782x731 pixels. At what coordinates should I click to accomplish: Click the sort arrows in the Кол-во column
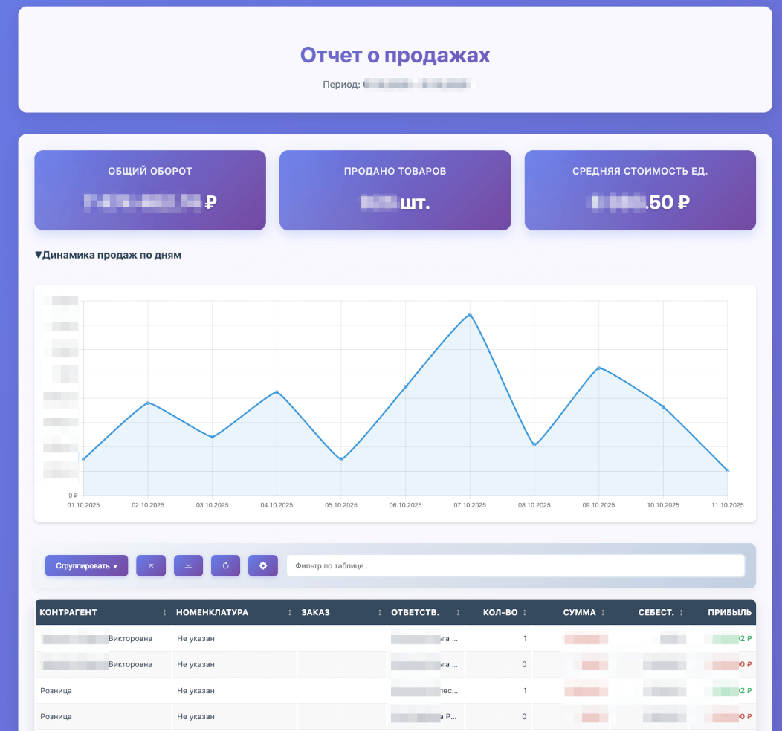click(x=525, y=613)
